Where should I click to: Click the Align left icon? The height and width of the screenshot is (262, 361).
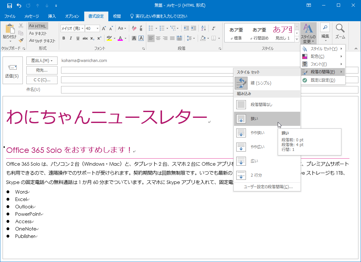151,38
